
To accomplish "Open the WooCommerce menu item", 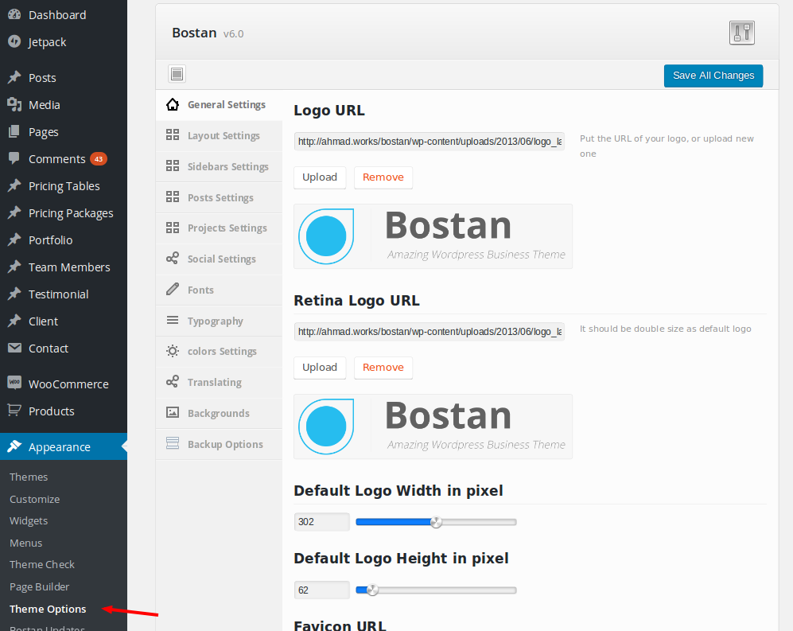I will pos(68,384).
